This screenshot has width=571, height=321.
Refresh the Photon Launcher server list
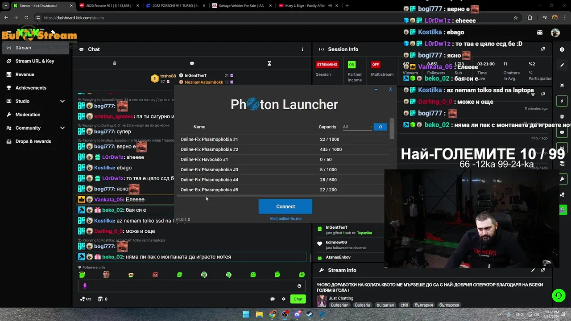pos(380,127)
